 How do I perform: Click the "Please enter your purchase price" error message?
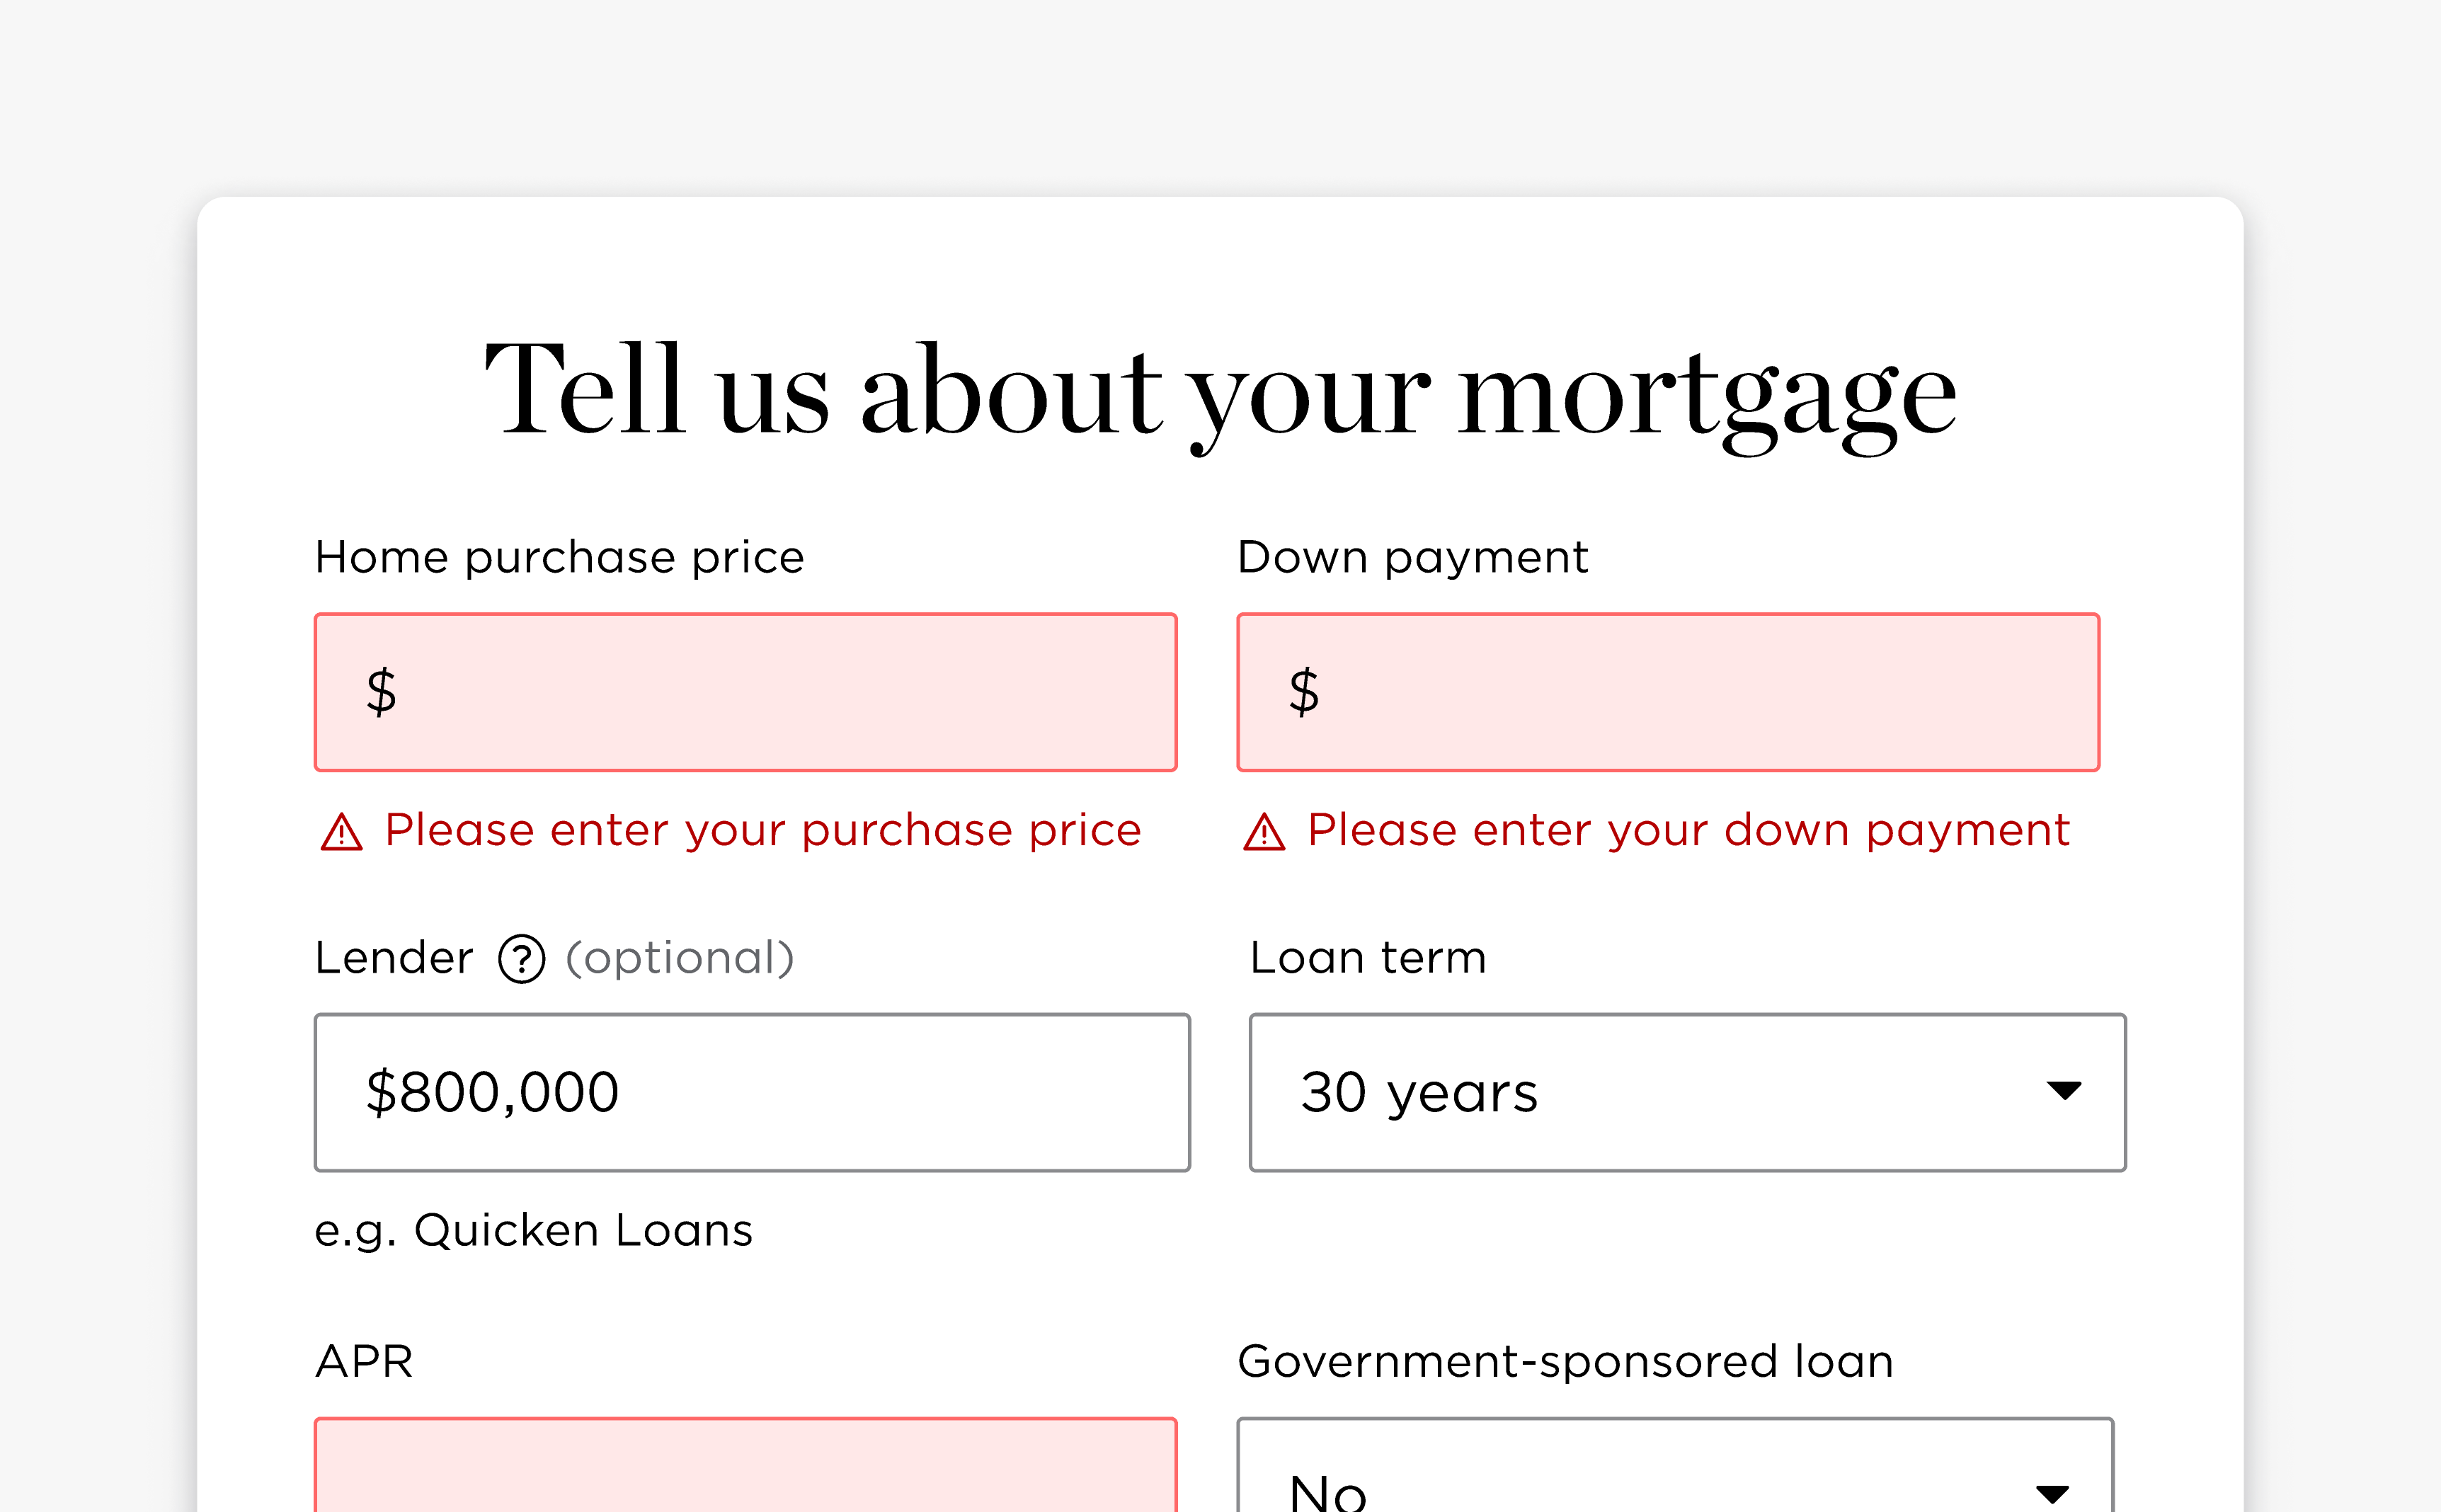762,830
